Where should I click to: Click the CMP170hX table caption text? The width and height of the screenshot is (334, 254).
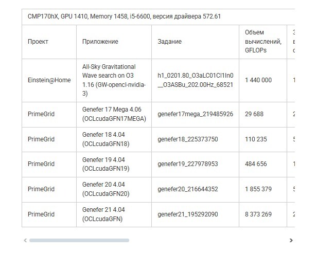click(124, 16)
